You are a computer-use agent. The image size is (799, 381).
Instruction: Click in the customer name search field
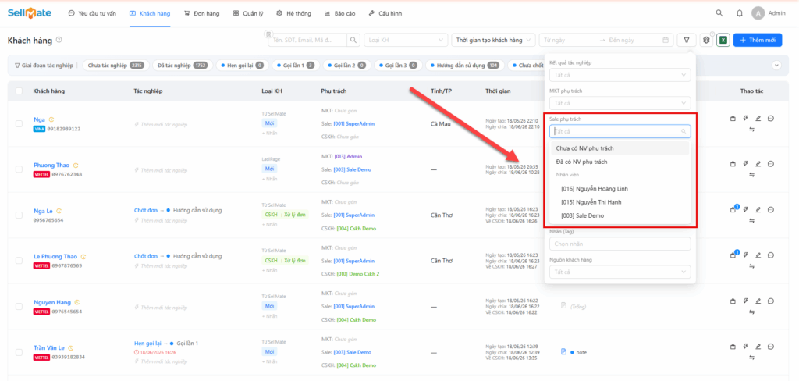click(308, 40)
